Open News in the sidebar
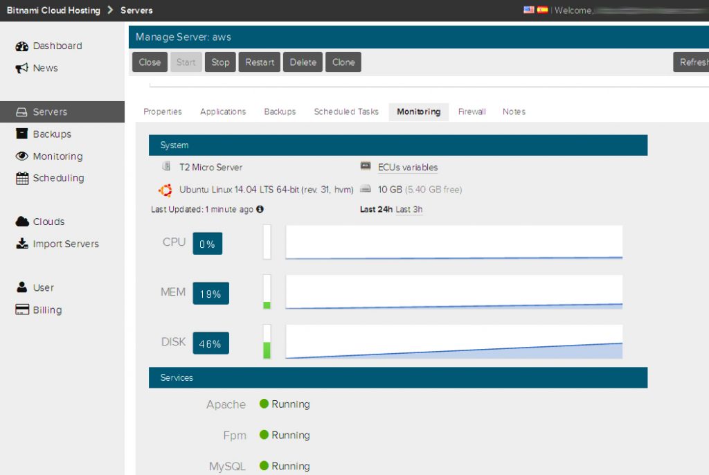Image resolution: width=709 pixels, height=475 pixels. pos(45,69)
